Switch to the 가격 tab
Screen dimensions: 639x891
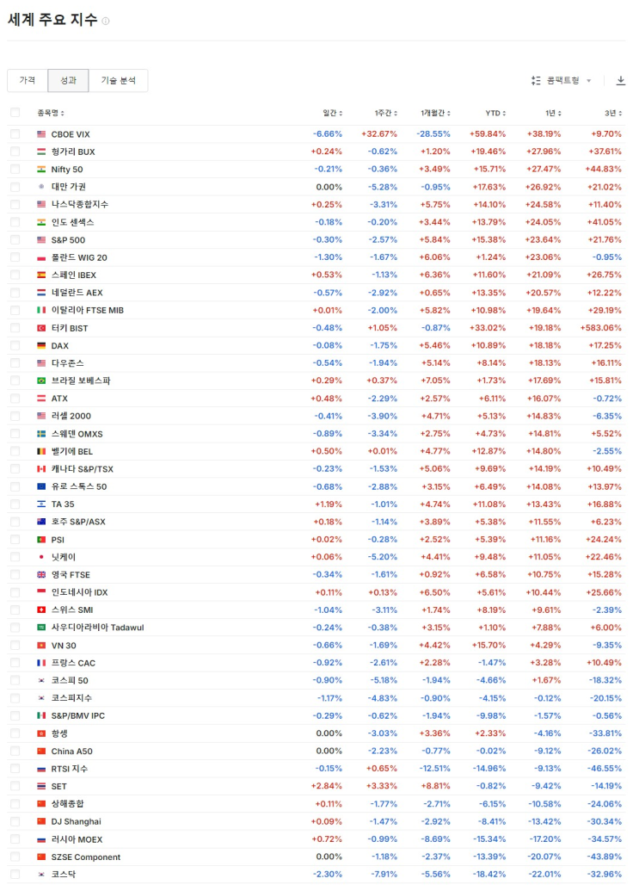(28, 81)
